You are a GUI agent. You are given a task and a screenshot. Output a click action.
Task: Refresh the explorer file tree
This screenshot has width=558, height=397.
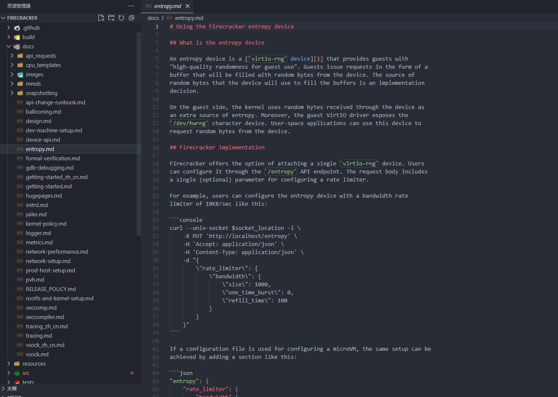pos(121,18)
